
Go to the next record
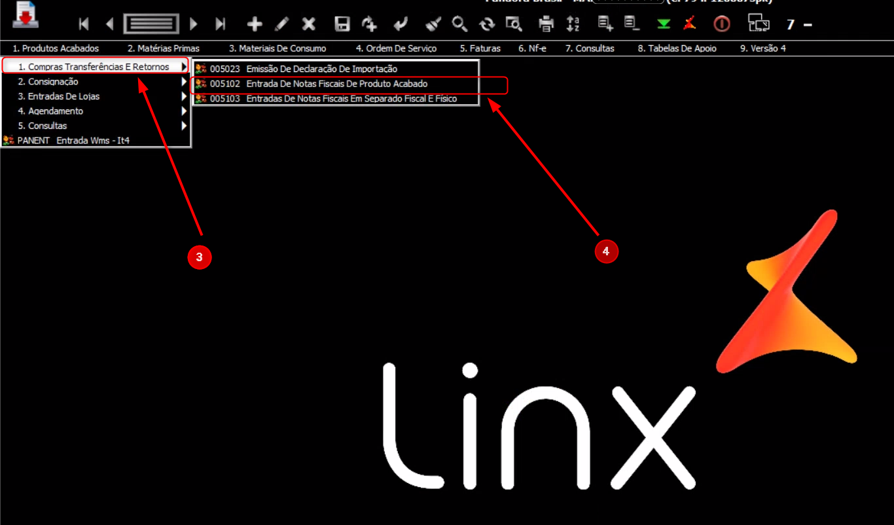click(x=194, y=24)
